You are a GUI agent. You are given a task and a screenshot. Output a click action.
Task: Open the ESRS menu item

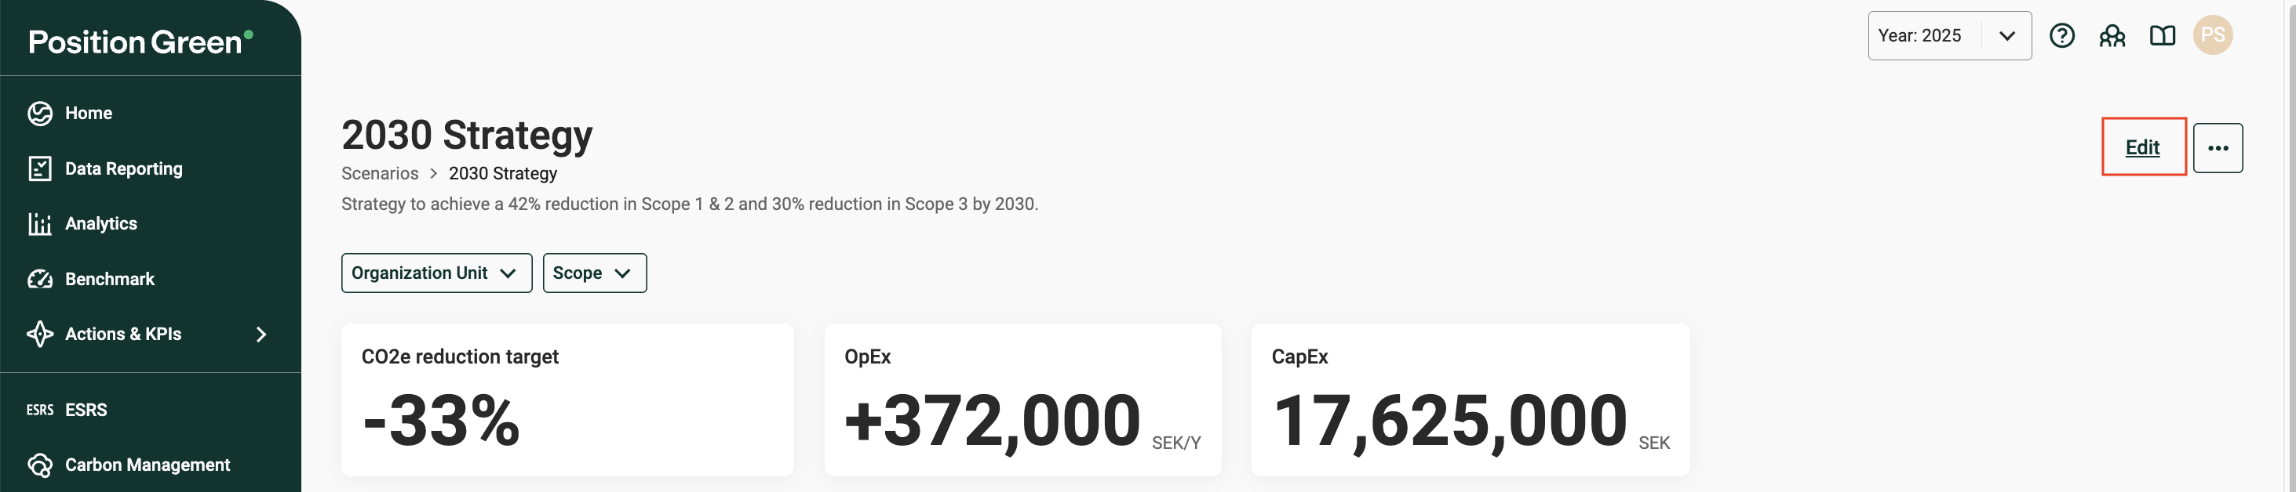86,411
